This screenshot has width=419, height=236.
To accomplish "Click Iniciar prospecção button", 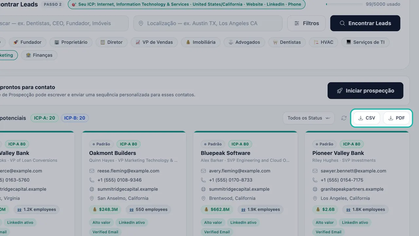I will (x=365, y=91).
